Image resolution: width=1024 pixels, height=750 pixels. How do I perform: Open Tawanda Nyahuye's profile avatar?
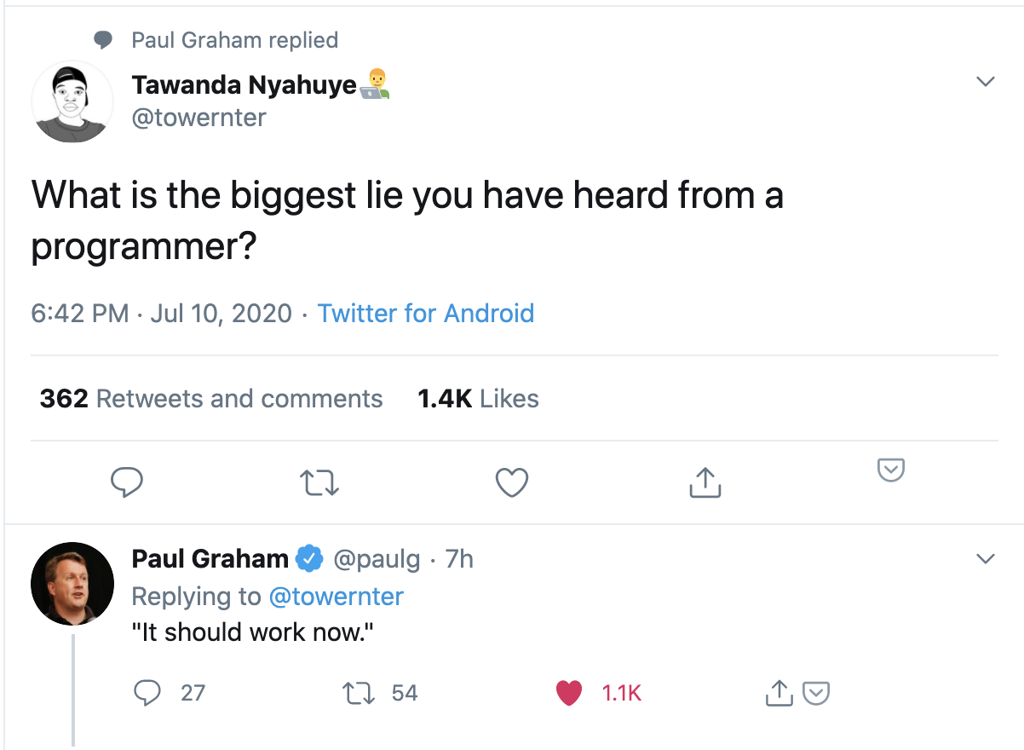72,102
